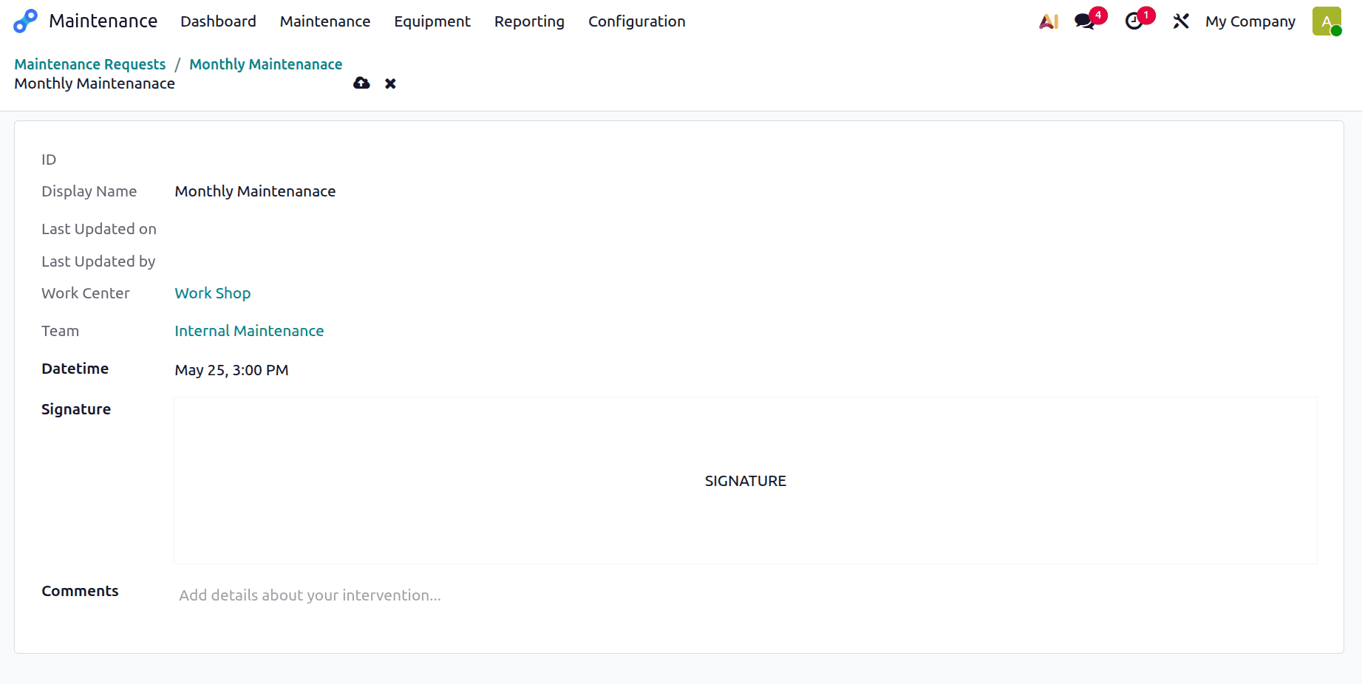Viewport: 1362px width, 684px height.
Task: Click the Work Center label
Action: pos(86,293)
